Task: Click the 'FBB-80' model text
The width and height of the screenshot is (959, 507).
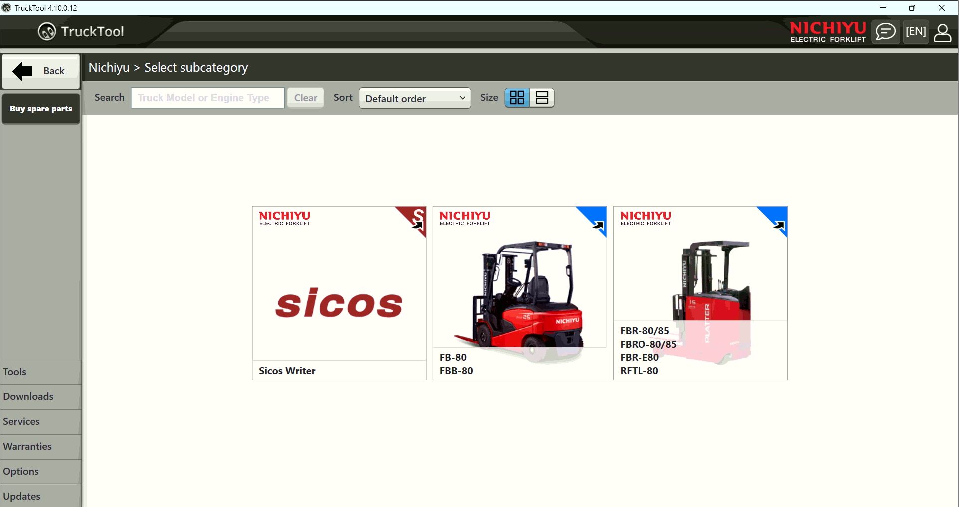Action: 456,371
